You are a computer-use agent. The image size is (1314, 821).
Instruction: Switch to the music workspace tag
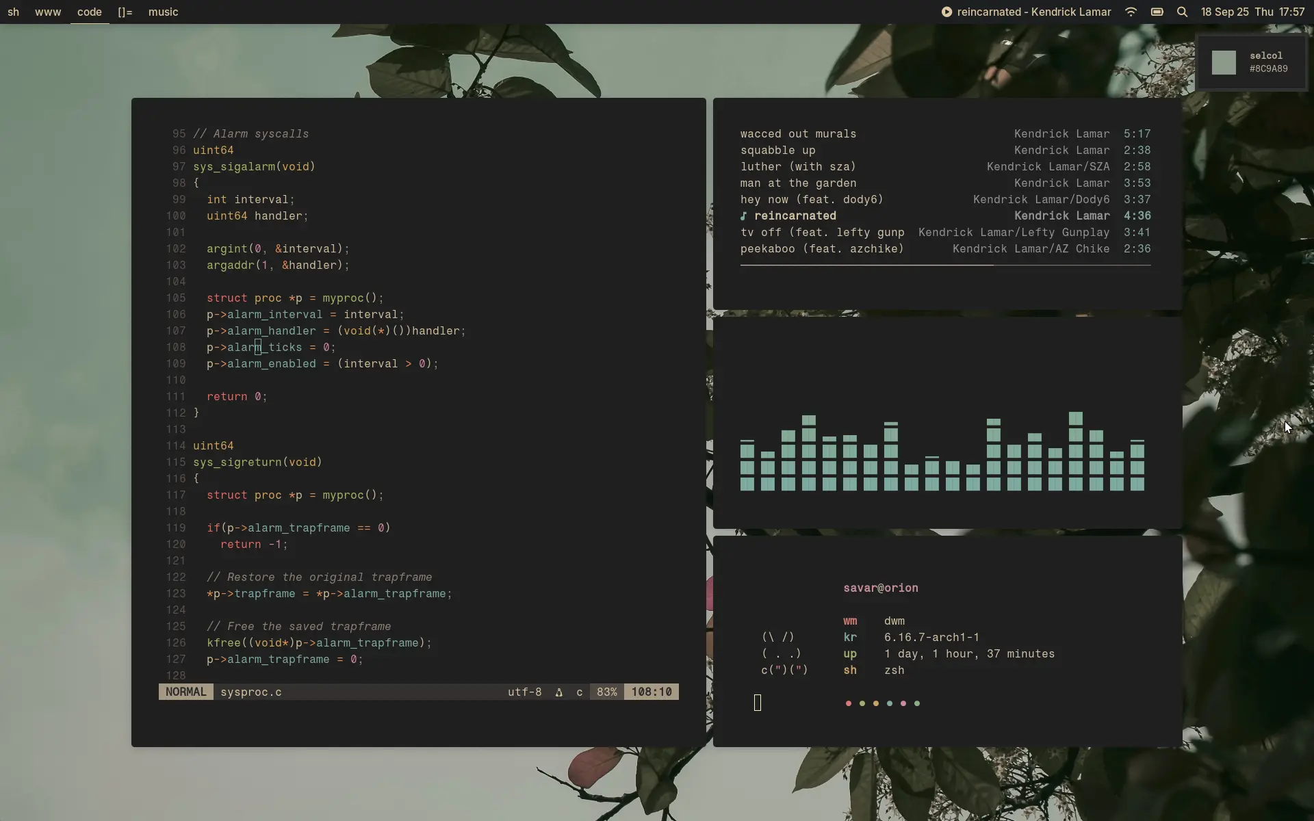point(163,12)
